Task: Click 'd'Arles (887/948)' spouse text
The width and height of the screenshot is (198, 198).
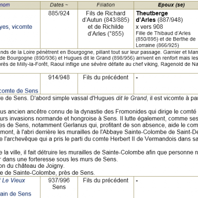Action: tap(159, 20)
